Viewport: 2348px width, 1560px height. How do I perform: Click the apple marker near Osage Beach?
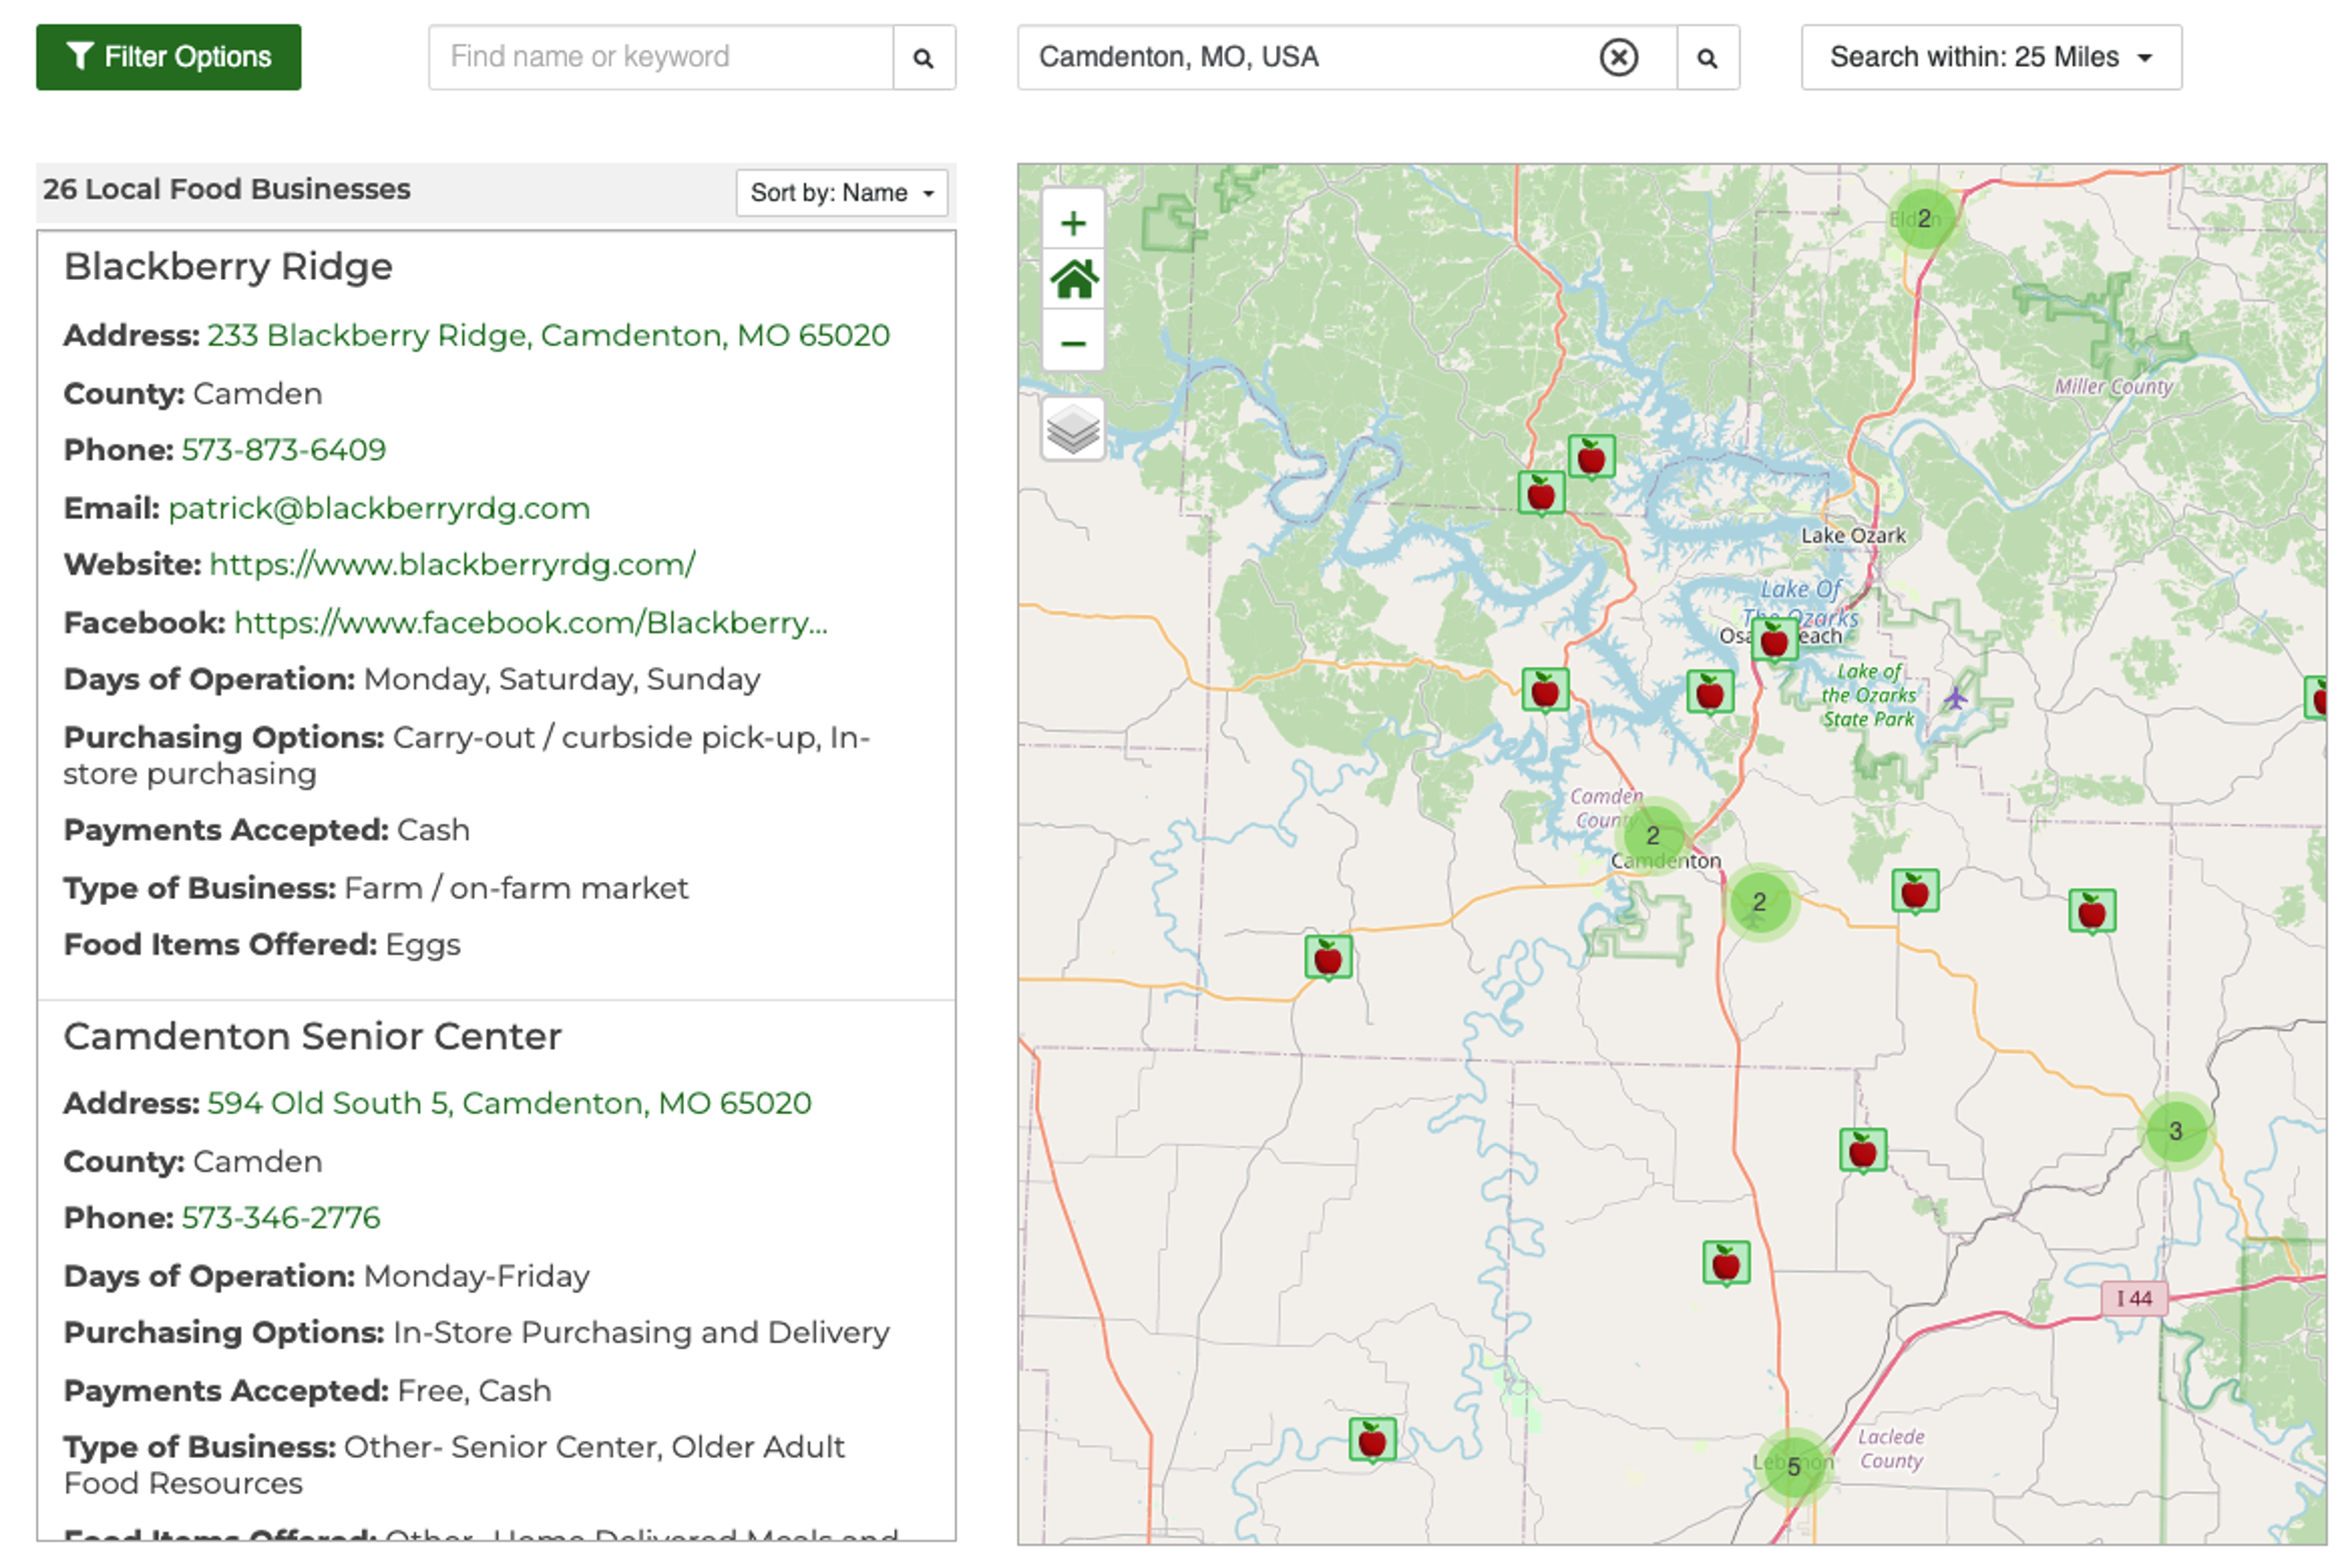pos(1774,640)
